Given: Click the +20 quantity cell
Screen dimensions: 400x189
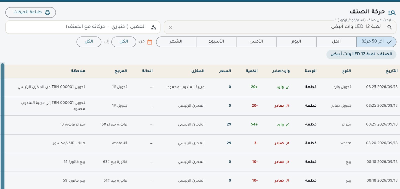Looking at the screenshot, I should [x=254, y=87].
